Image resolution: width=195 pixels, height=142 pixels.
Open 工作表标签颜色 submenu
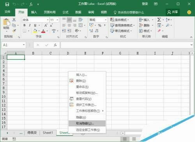[87, 111]
